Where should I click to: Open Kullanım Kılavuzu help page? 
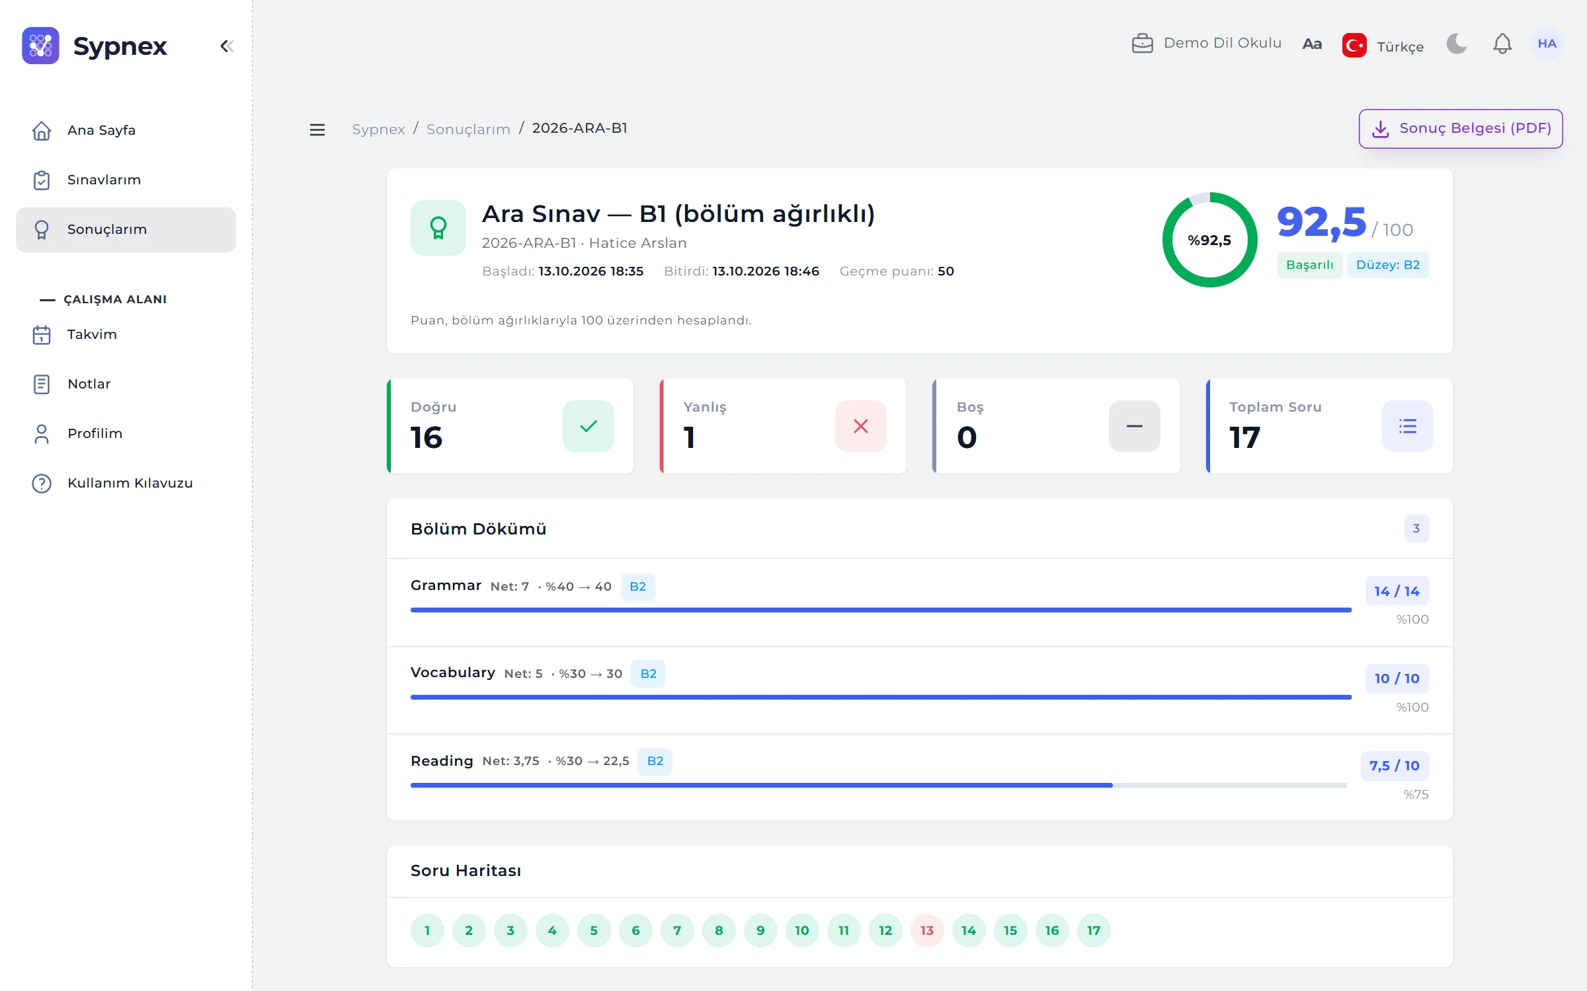pyautogui.click(x=126, y=483)
